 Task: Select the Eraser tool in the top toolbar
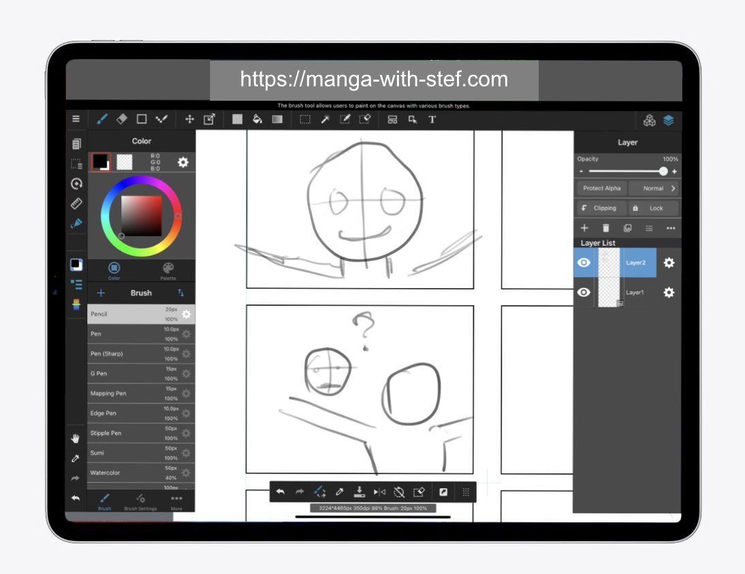121,119
